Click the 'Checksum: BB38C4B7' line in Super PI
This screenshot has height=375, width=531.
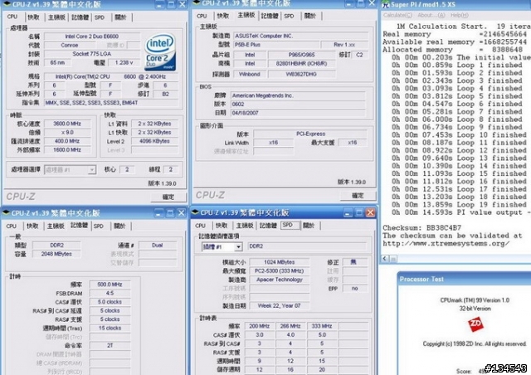tap(421, 227)
